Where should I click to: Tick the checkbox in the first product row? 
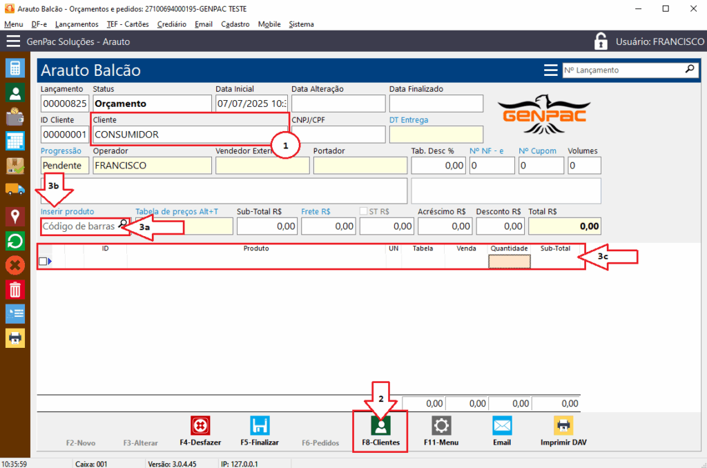[x=43, y=261]
